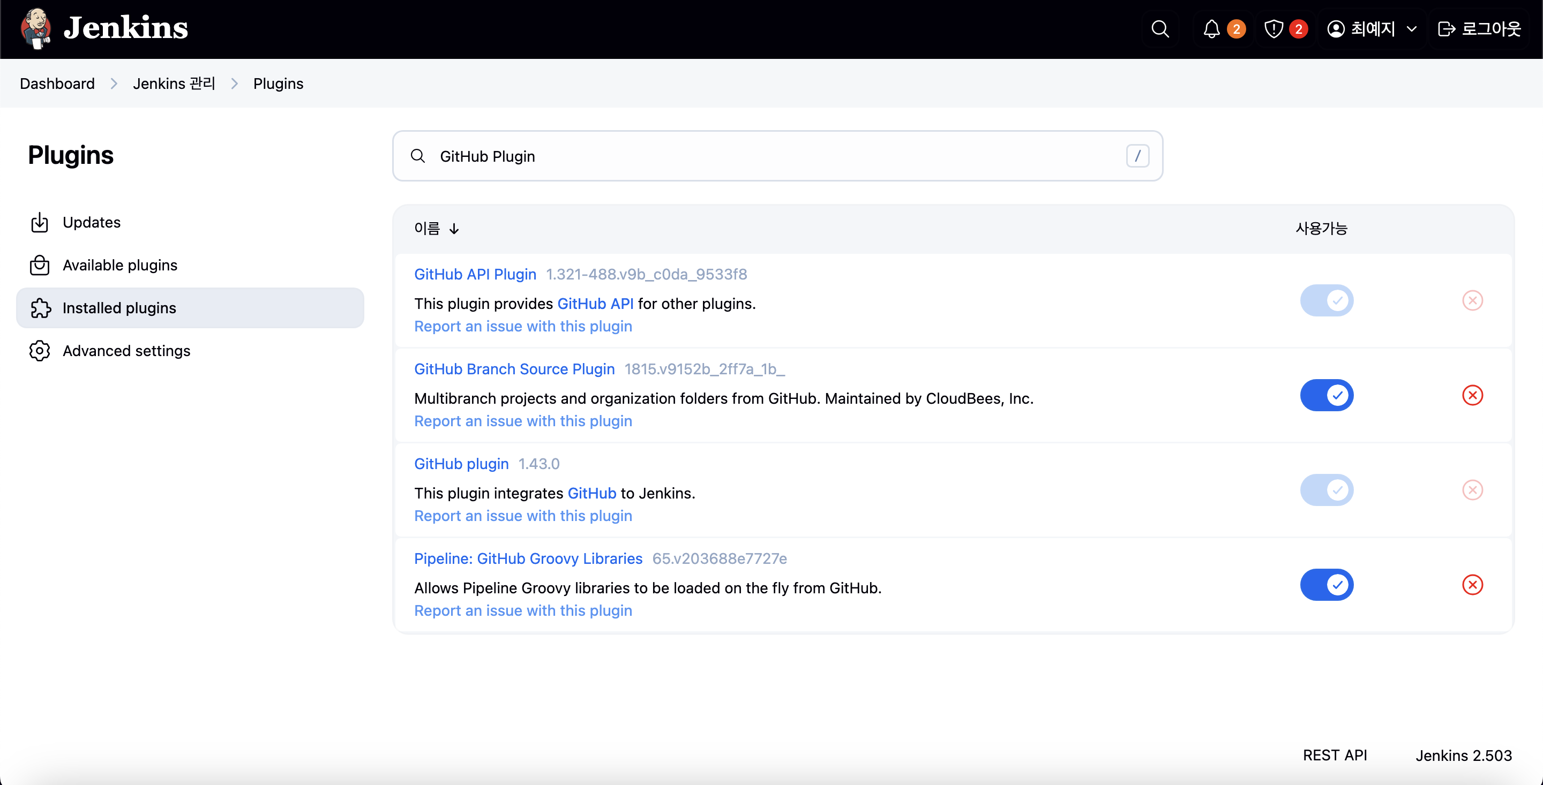1543x785 pixels.
Task: Click the search field magnifier icon
Action: pos(417,156)
